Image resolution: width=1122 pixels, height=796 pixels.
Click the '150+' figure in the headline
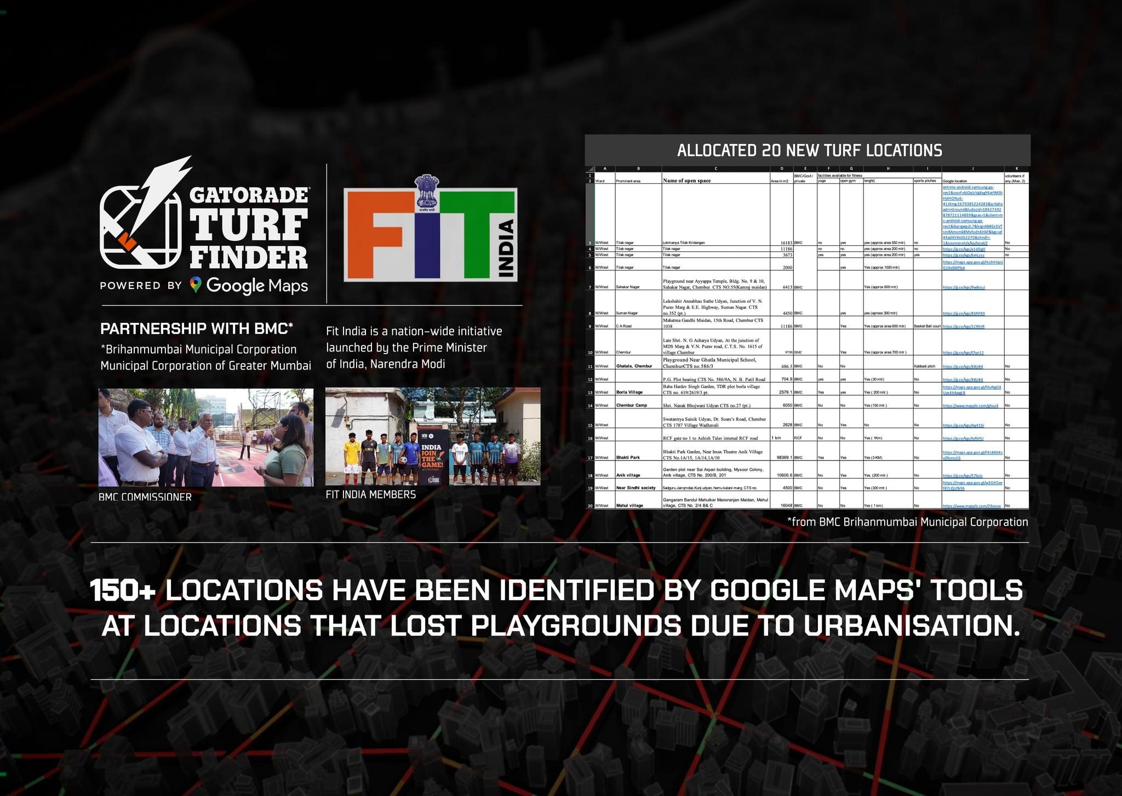tap(122, 591)
